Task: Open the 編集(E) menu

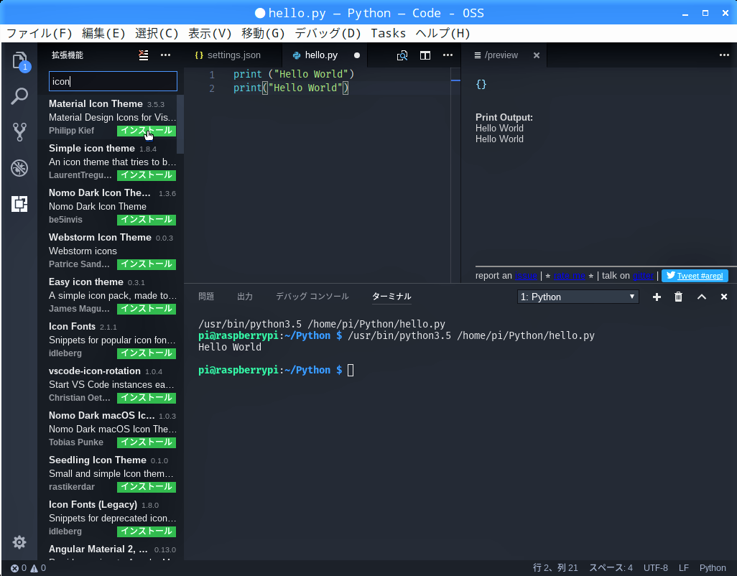Action: (x=103, y=33)
